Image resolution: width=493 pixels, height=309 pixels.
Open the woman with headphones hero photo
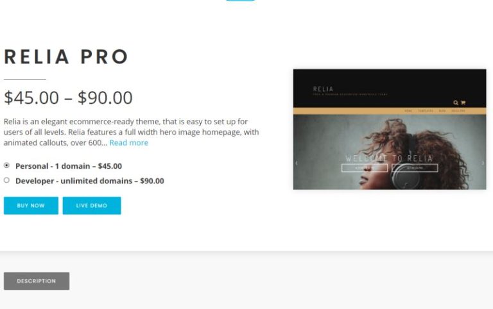[x=390, y=152]
